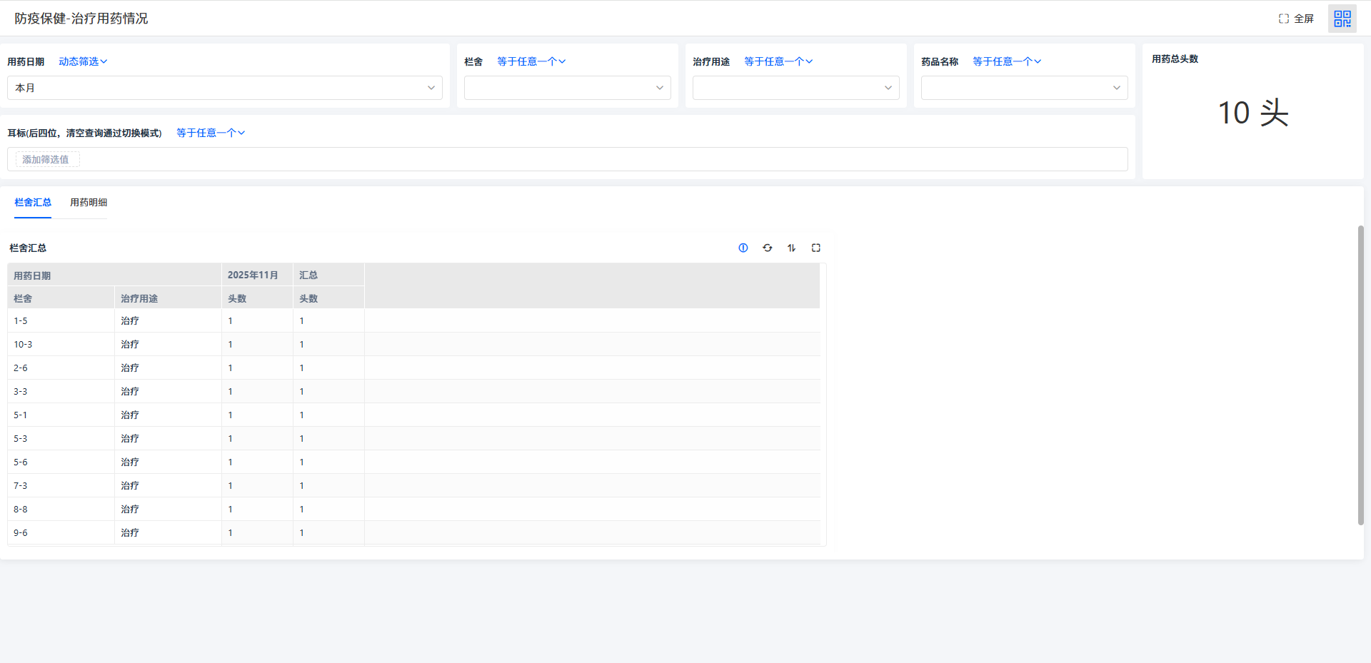Viewport: 1371px width, 663px height.
Task: Expand the 栏舍汇总 table to fullscreen
Action: pyautogui.click(x=815, y=248)
